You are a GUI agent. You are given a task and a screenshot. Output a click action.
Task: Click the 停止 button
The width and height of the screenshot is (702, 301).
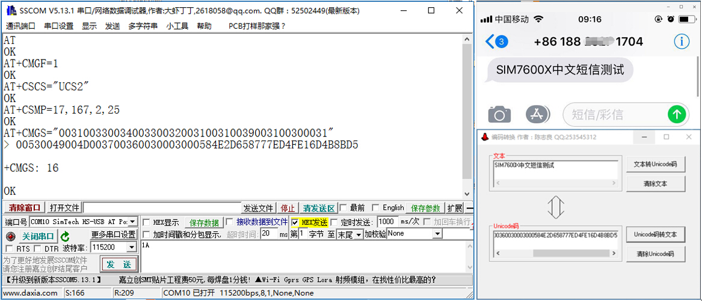coord(288,208)
